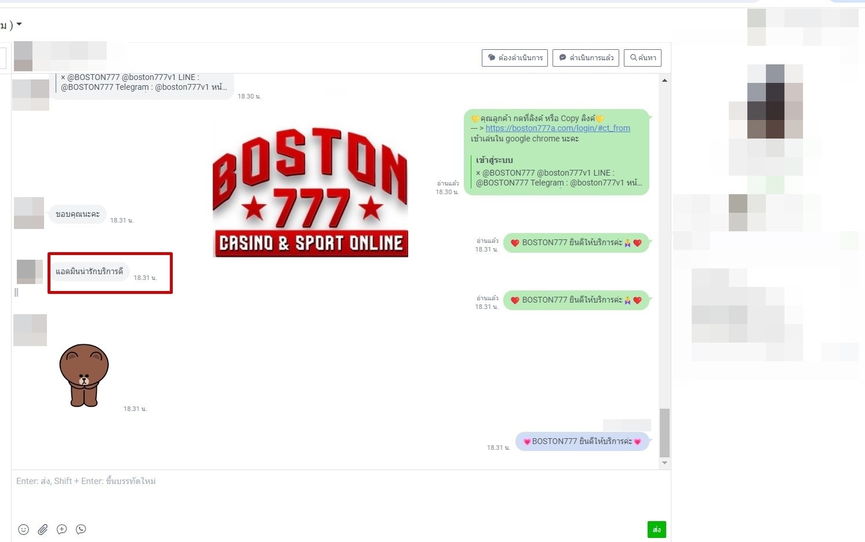This screenshot has height=542, width=865.
Task: Click the 18.30 น. timestamp beside gray bubble
Action: 249,96
